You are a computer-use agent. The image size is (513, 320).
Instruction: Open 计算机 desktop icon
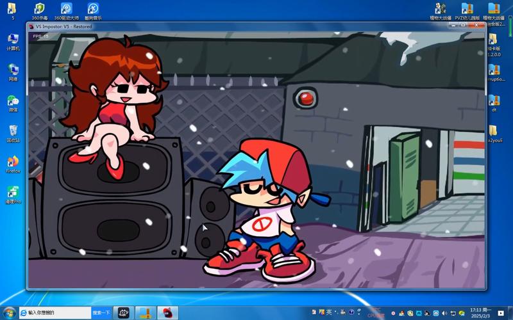[13, 42]
